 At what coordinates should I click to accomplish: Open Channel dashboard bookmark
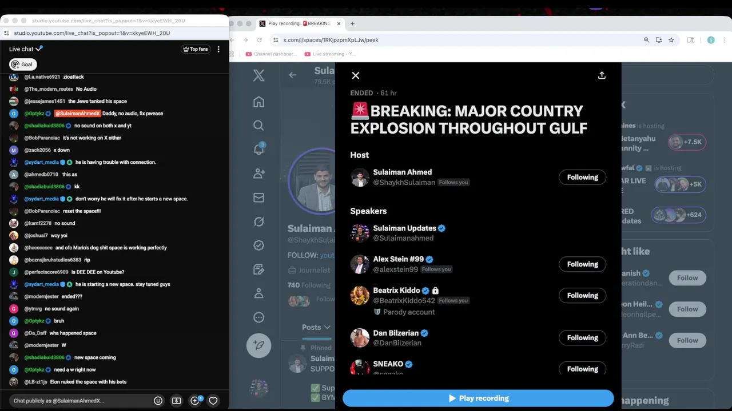pos(271,54)
